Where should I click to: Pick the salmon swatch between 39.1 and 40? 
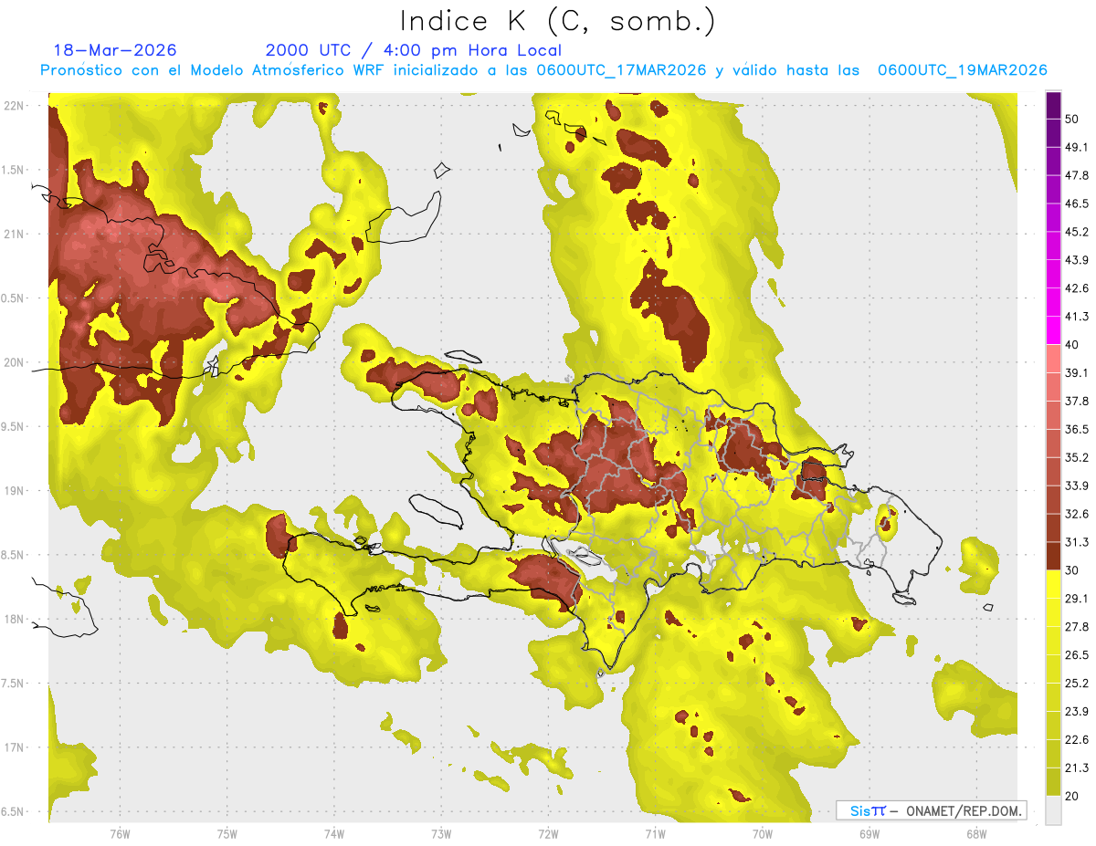coord(1053,359)
